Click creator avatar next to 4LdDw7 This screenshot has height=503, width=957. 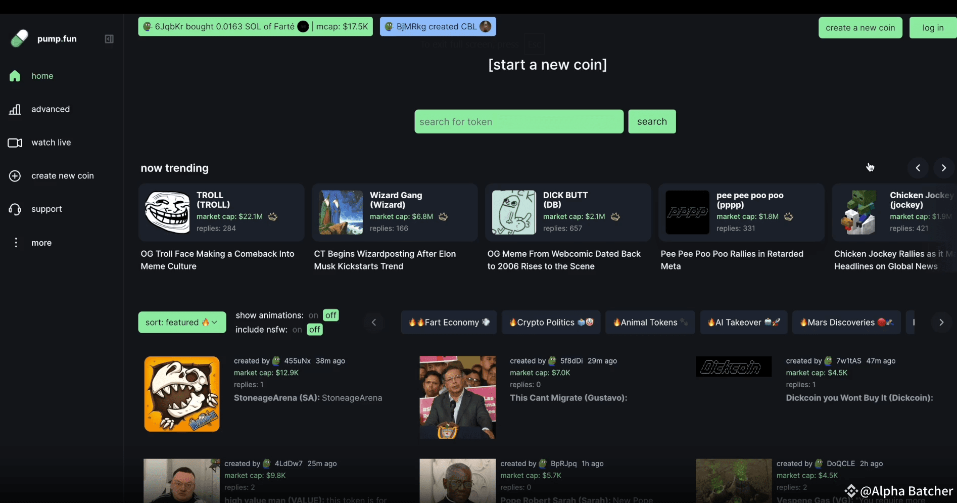(x=267, y=464)
